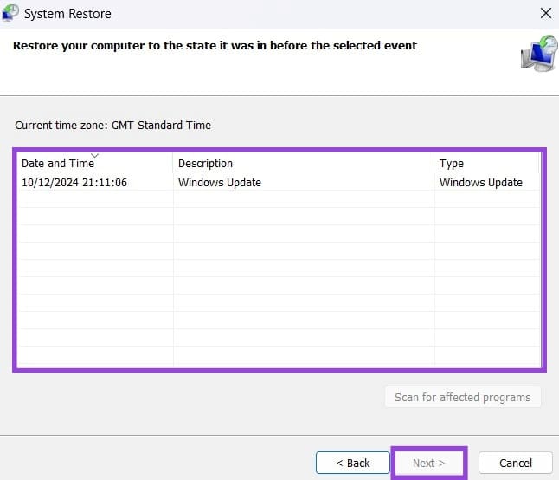Click Scan for affected programs button
This screenshot has width=559, height=480.
463,397
